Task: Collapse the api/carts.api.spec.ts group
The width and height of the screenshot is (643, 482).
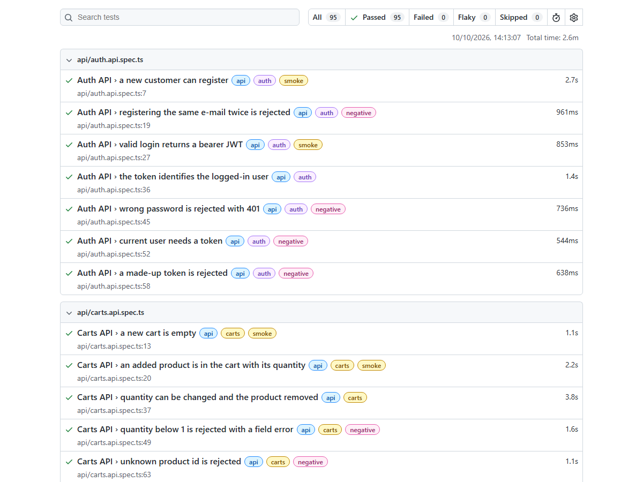Action: (69, 313)
